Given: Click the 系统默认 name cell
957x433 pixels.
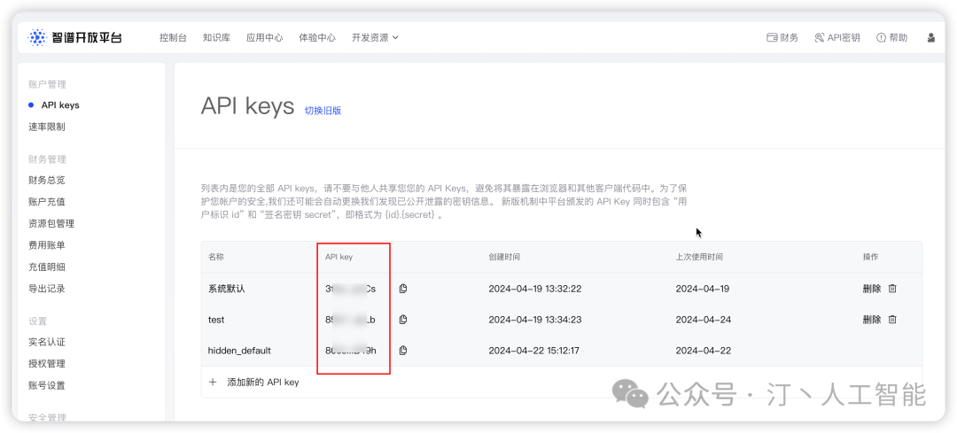Looking at the screenshot, I should click(x=227, y=289).
